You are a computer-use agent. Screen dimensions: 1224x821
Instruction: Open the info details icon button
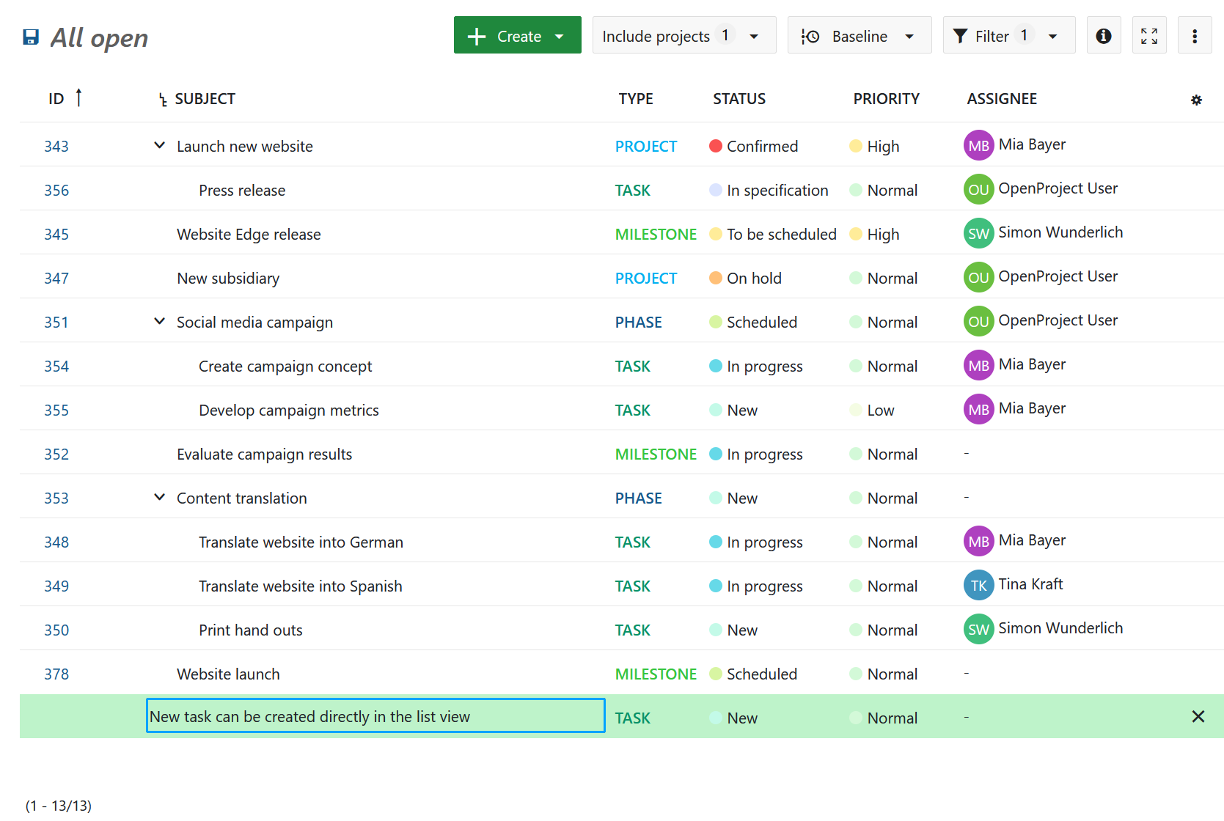click(1103, 36)
